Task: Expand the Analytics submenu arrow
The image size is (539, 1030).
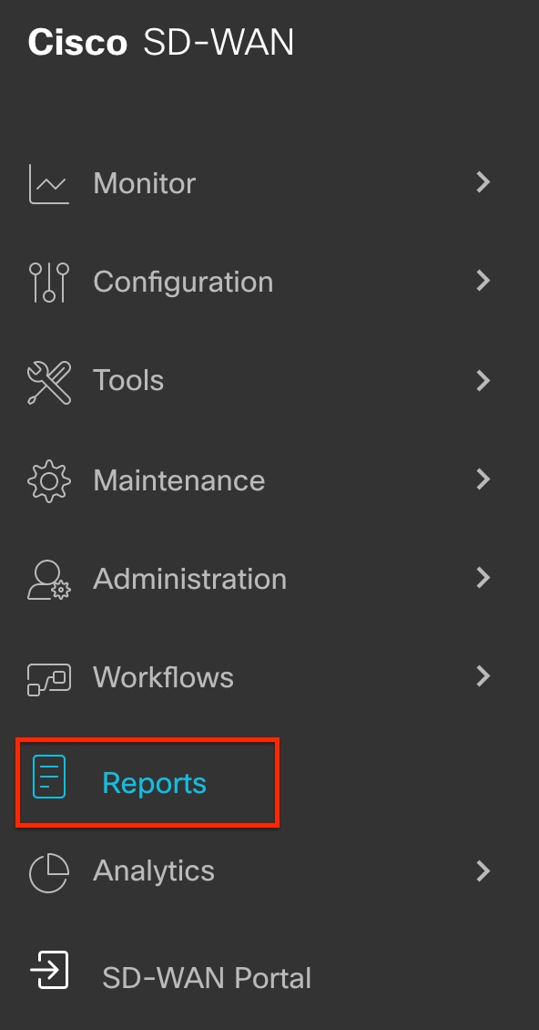Action: click(483, 871)
